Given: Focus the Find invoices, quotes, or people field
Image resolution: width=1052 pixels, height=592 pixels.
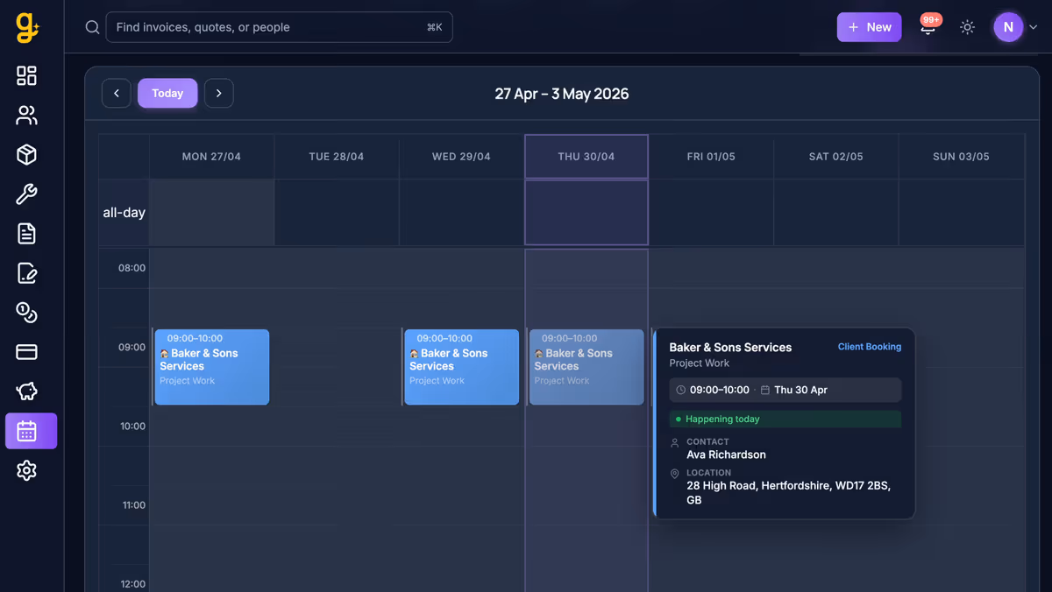Looking at the screenshot, I should 279,27.
